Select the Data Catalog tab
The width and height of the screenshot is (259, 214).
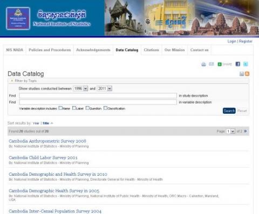[127, 50]
